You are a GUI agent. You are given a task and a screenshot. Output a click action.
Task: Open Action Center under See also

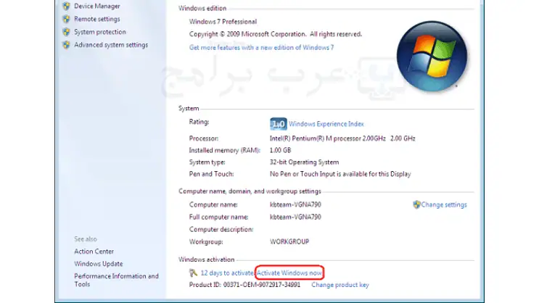pyautogui.click(x=94, y=252)
